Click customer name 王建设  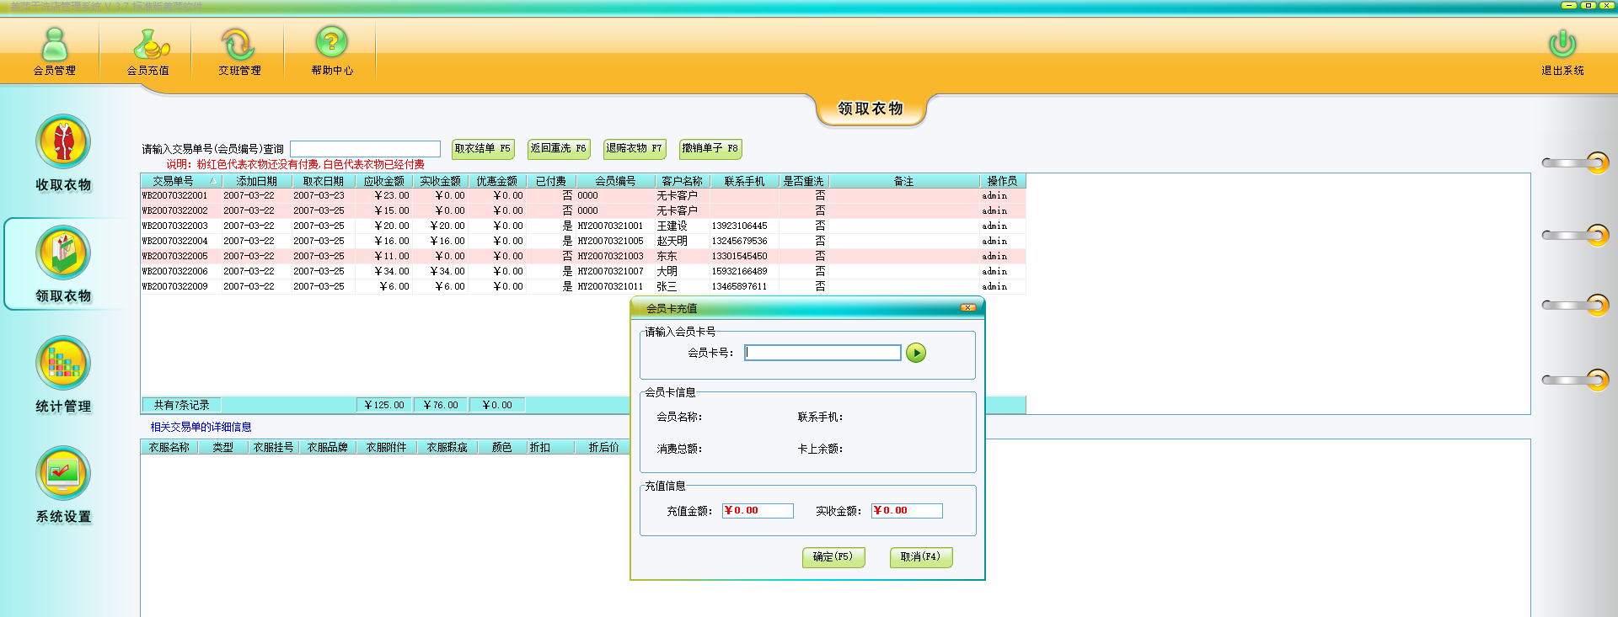(672, 226)
